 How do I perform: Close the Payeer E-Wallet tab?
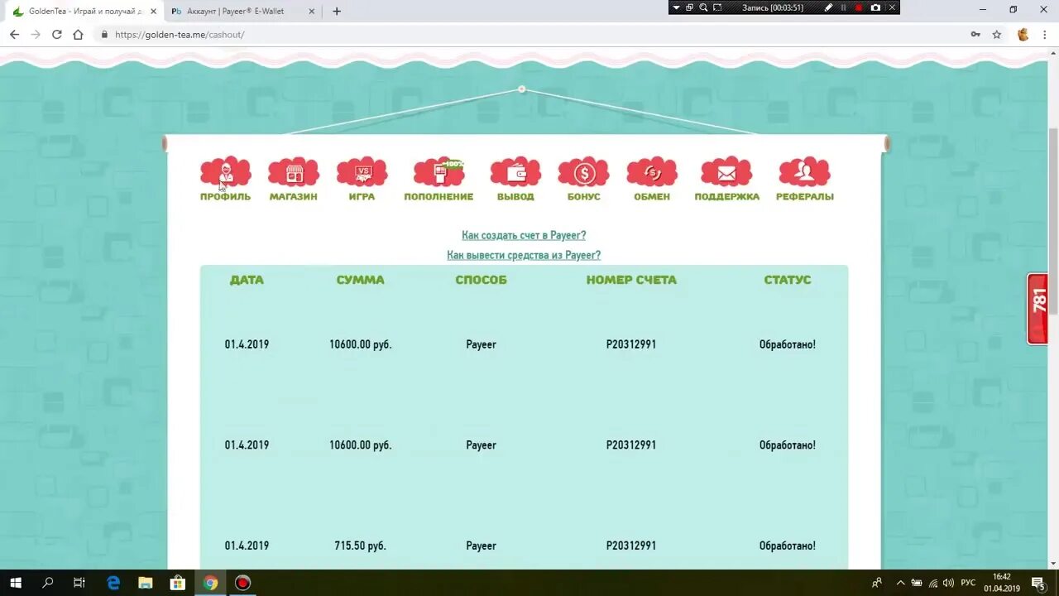pos(311,12)
